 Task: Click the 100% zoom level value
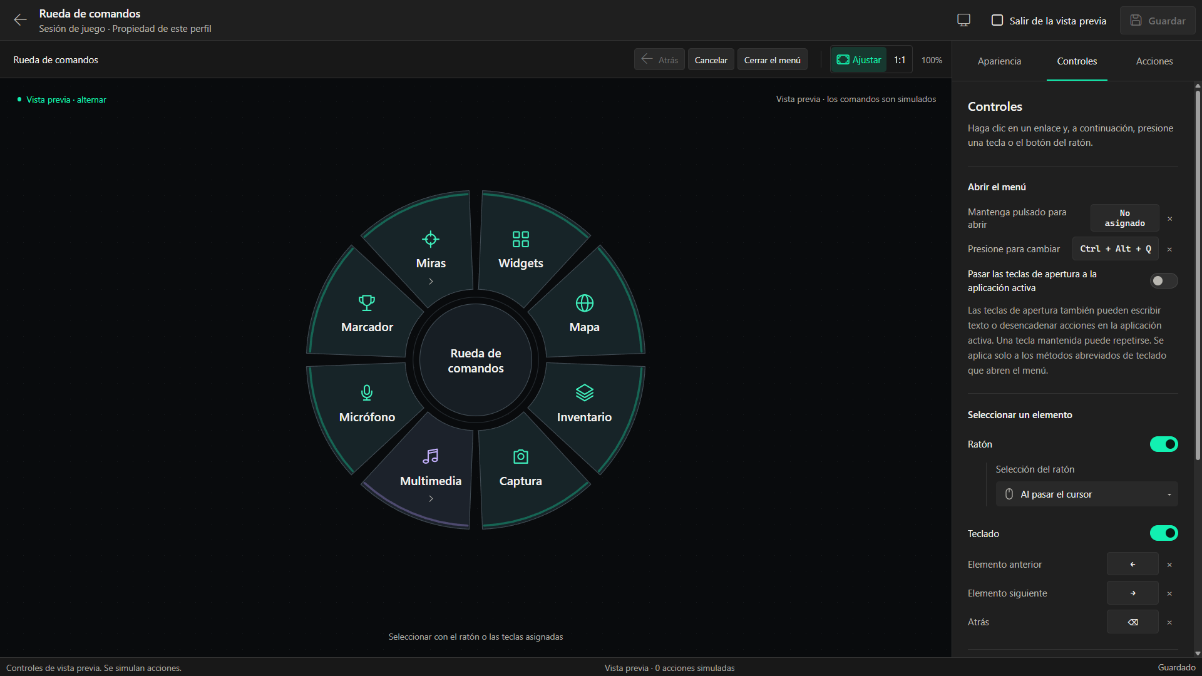coord(932,60)
